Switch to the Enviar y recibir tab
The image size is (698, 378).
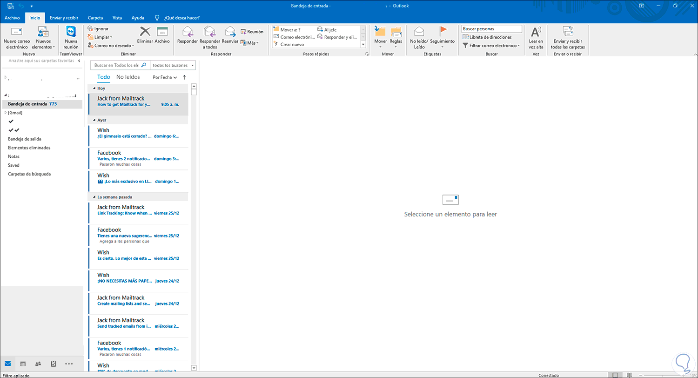click(64, 18)
